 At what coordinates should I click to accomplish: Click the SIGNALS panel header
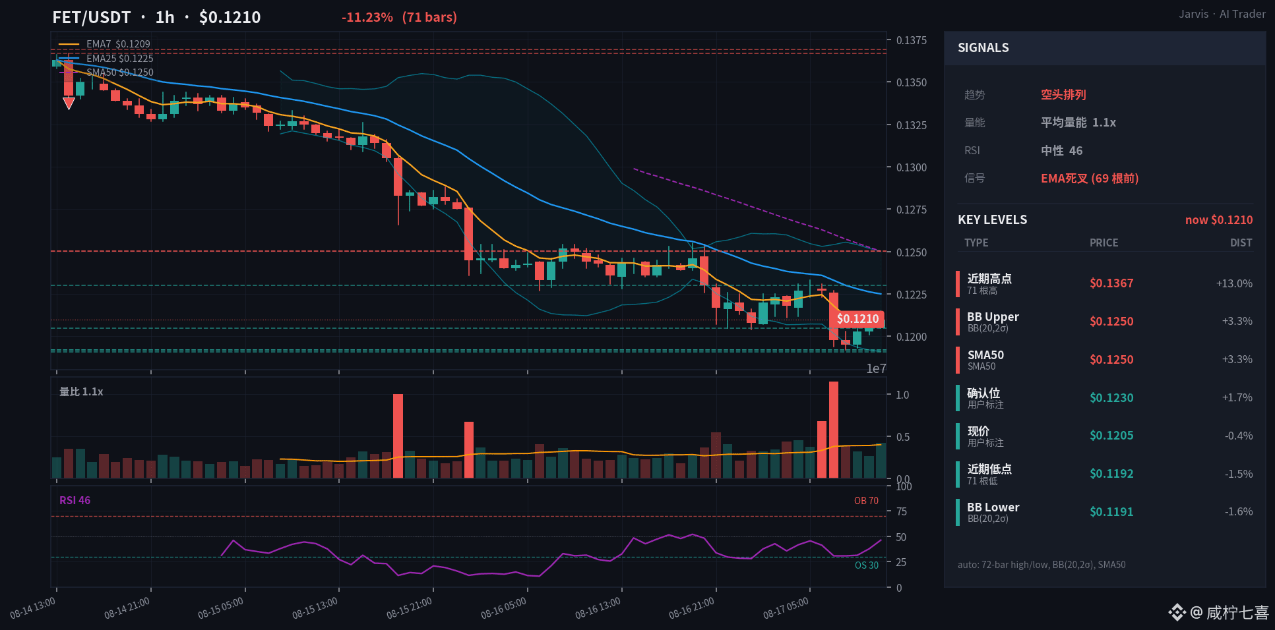click(1105, 48)
